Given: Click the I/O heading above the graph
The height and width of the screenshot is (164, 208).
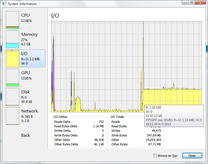Looking at the screenshot, I should [55, 16].
